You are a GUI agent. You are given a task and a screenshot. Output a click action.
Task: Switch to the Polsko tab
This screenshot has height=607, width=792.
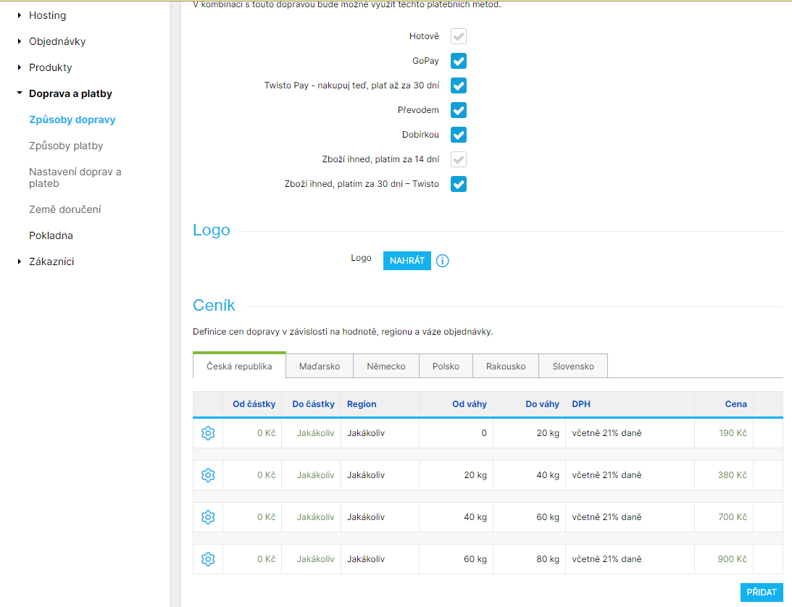[446, 366]
